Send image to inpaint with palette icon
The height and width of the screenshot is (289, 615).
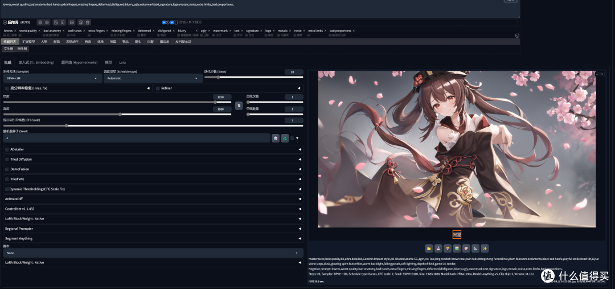[466, 248]
